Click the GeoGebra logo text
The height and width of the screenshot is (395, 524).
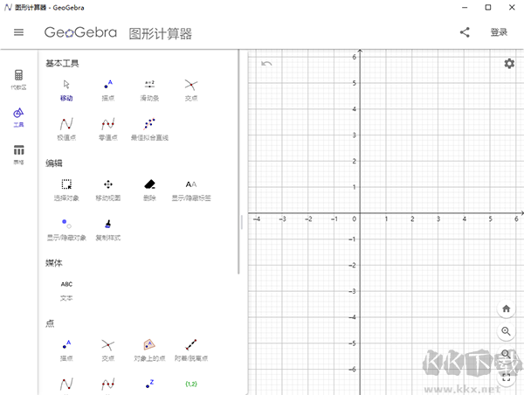(80, 32)
